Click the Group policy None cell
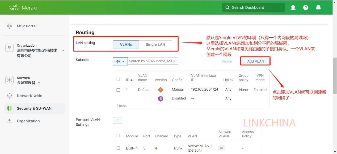337x154 pixels. pos(243,90)
